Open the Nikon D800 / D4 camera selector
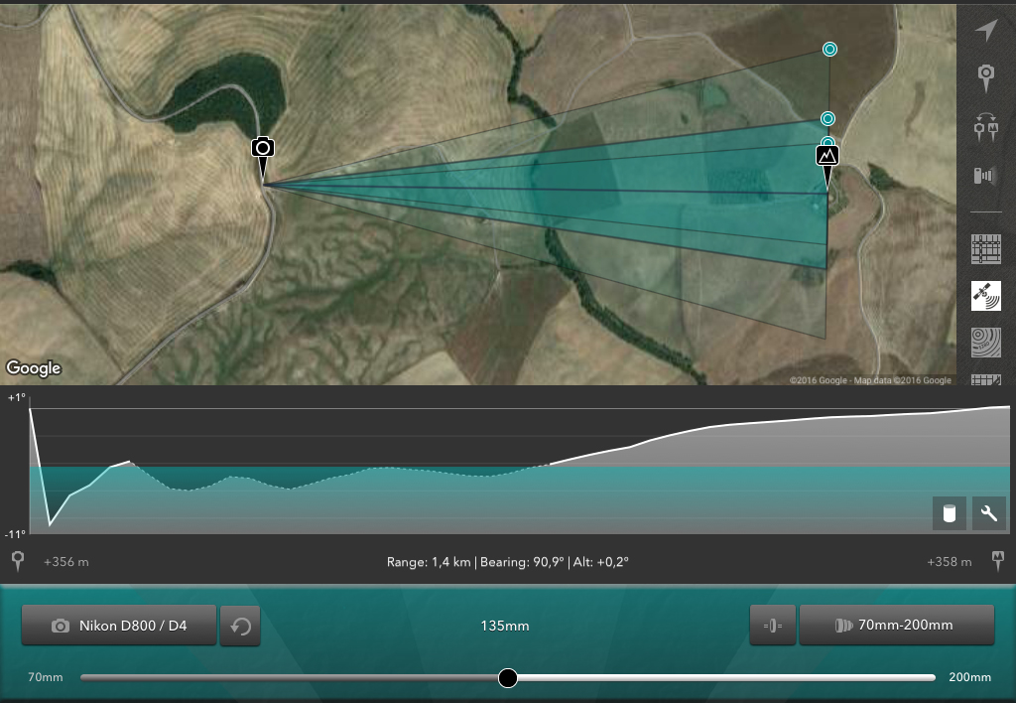The height and width of the screenshot is (703, 1016). point(119,626)
